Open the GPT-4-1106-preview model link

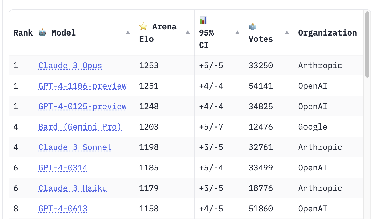pos(83,86)
